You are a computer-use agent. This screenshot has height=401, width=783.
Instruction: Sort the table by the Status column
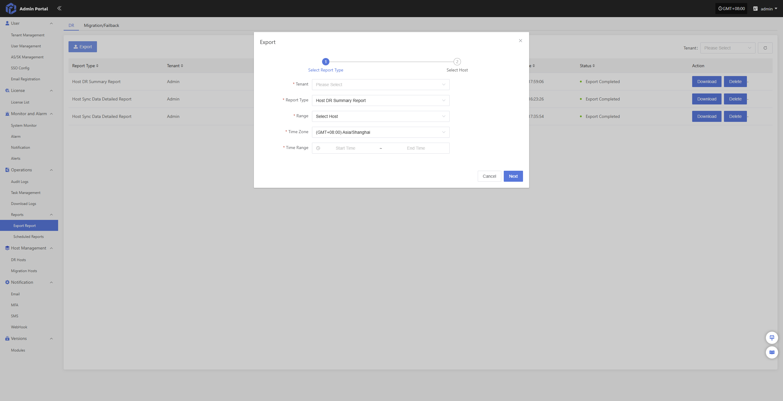click(x=593, y=66)
